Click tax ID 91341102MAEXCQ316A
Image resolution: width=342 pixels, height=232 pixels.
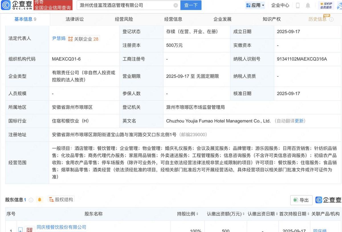(302, 59)
